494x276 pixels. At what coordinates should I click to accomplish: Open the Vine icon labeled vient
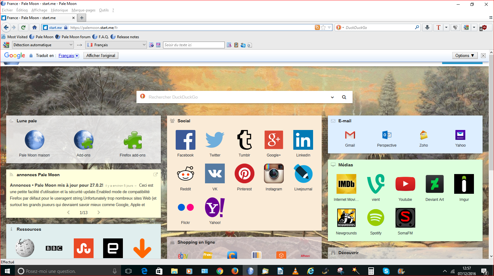point(376,184)
